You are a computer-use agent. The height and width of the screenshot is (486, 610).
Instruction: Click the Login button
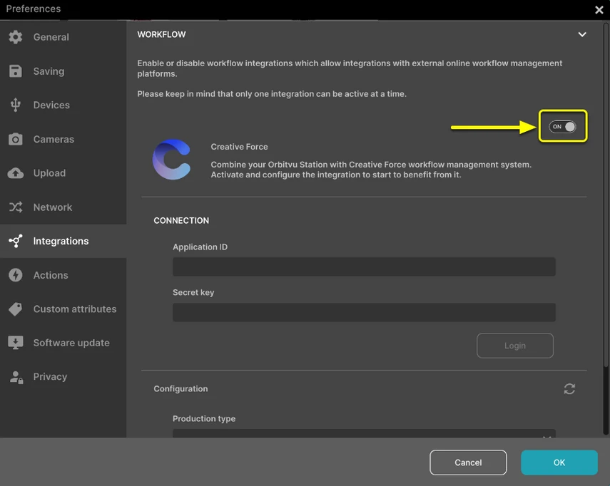(x=515, y=346)
